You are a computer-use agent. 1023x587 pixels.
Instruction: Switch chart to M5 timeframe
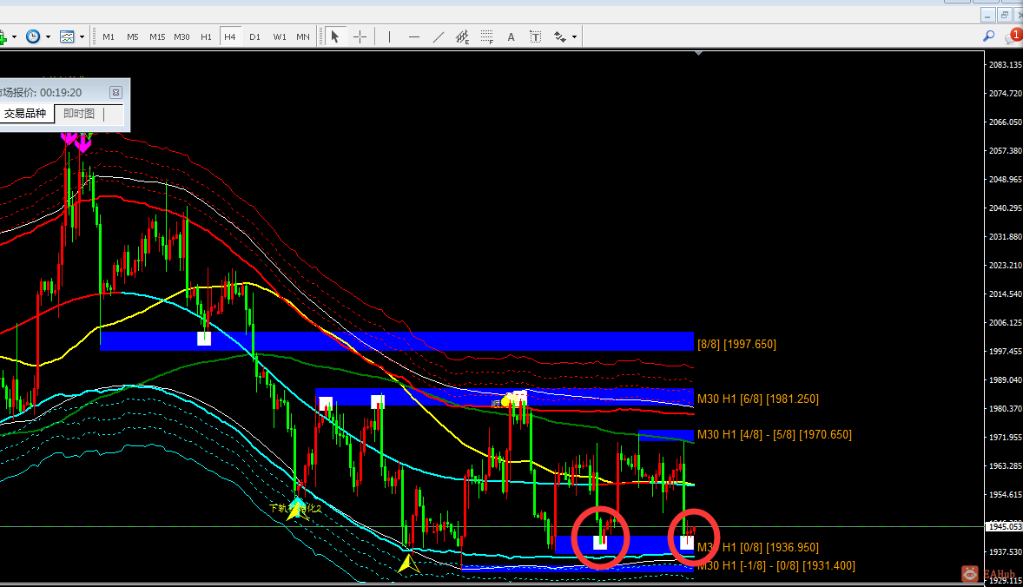click(x=133, y=37)
